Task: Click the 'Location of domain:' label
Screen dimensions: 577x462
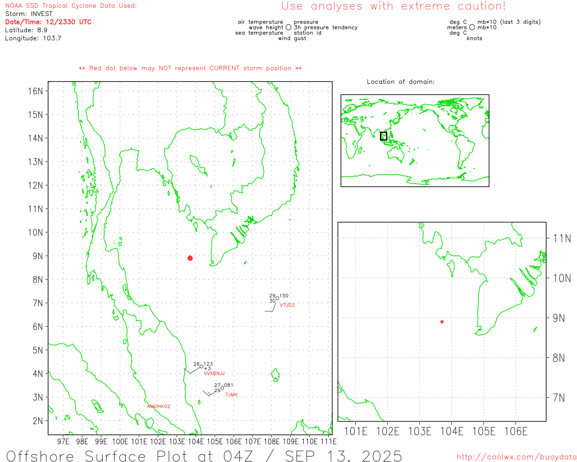Action: tap(401, 82)
